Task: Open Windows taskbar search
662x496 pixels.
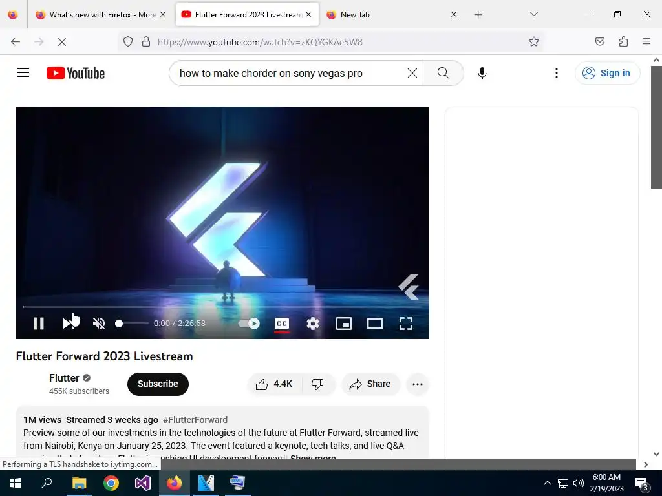Action: [x=47, y=483]
